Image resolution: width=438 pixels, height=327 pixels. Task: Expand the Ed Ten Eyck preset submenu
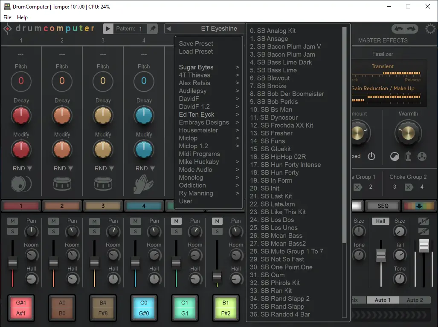(209, 115)
